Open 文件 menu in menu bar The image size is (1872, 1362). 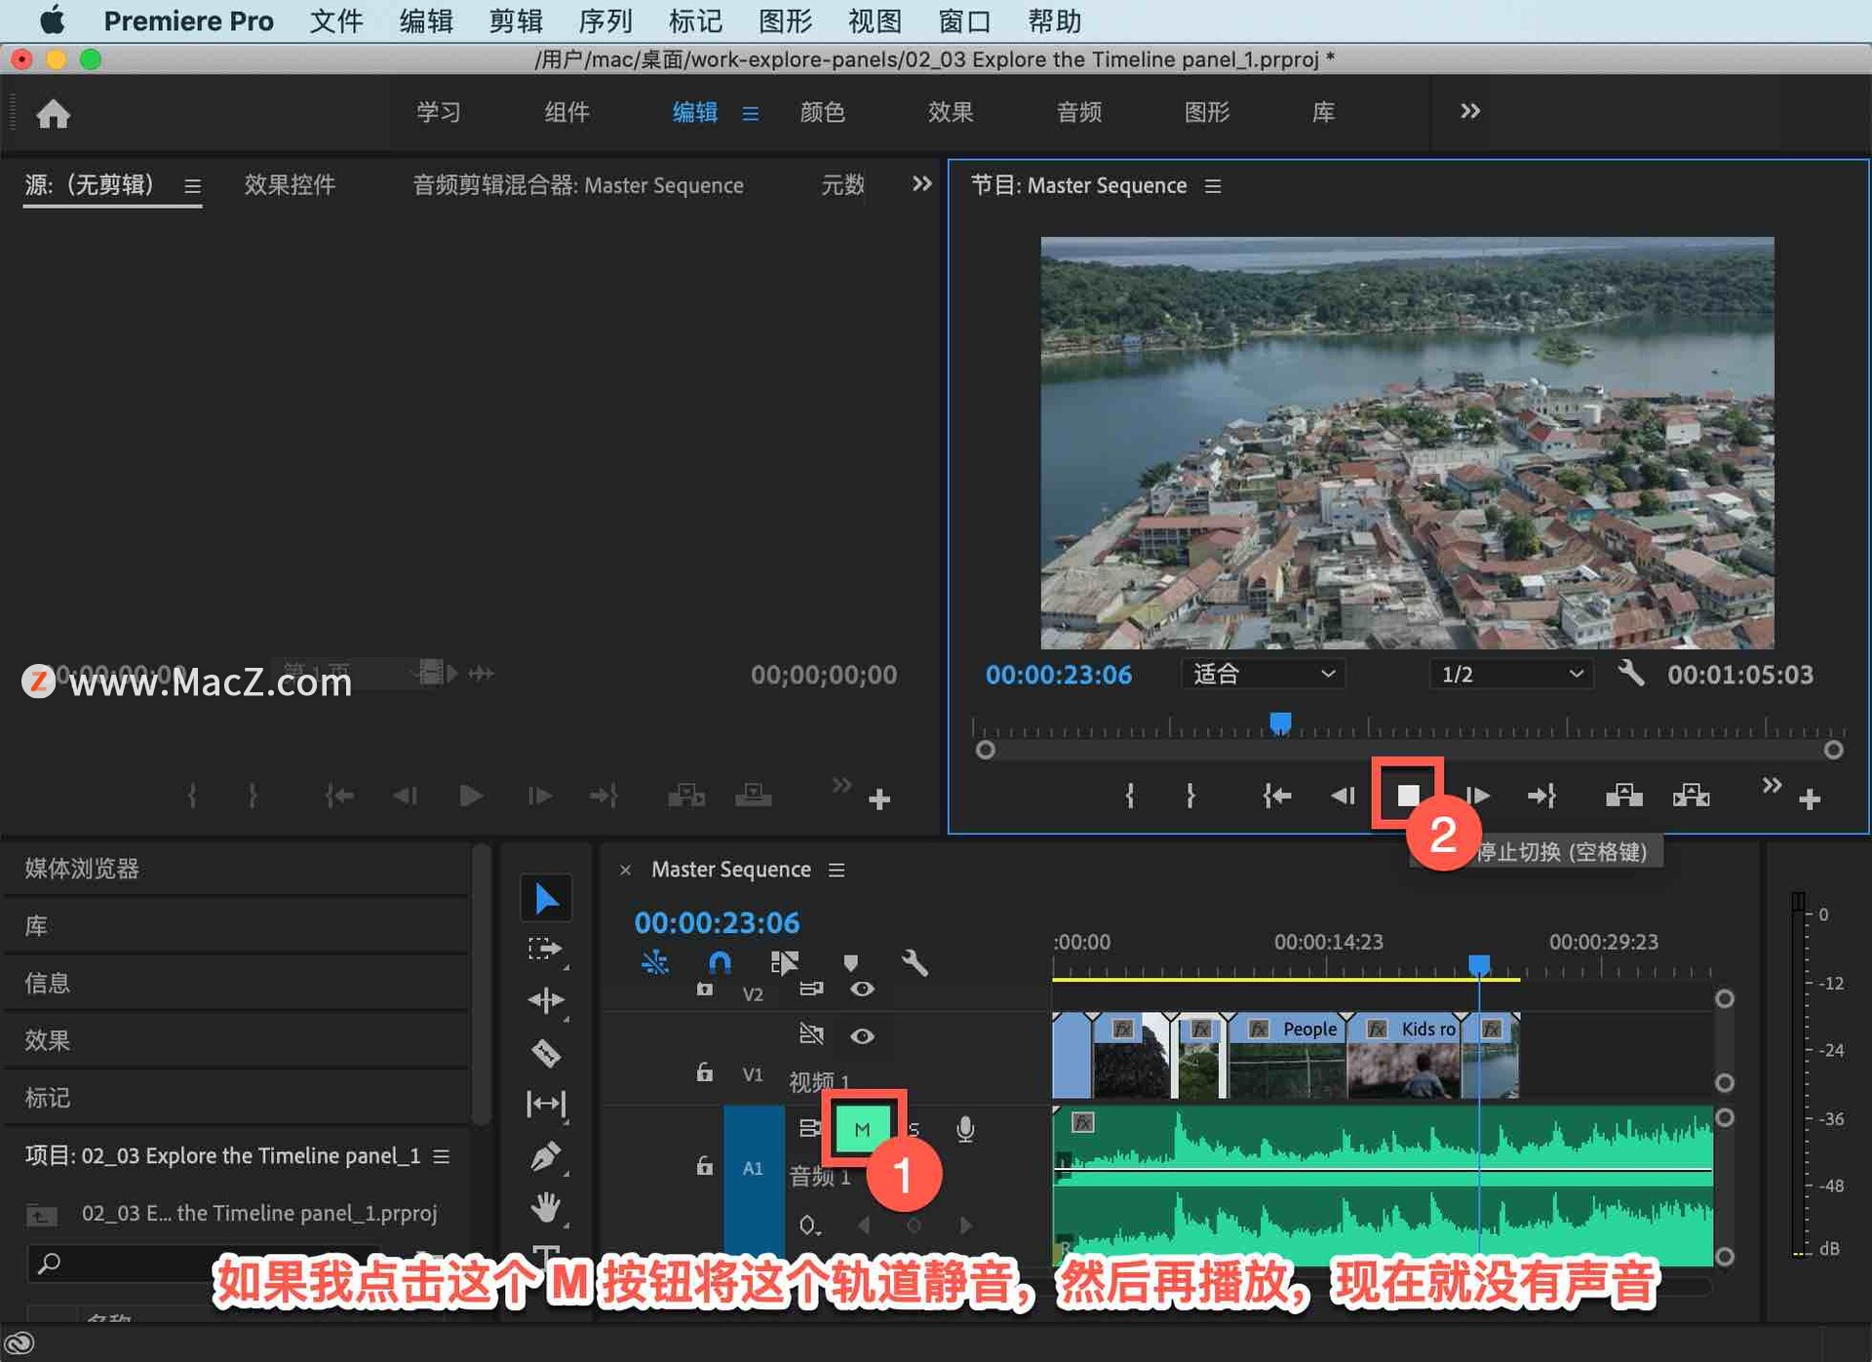pyautogui.click(x=336, y=20)
